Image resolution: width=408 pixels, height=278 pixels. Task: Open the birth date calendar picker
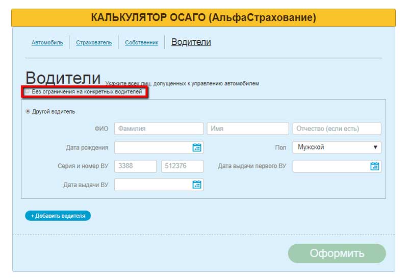click(x=197, y=147)
